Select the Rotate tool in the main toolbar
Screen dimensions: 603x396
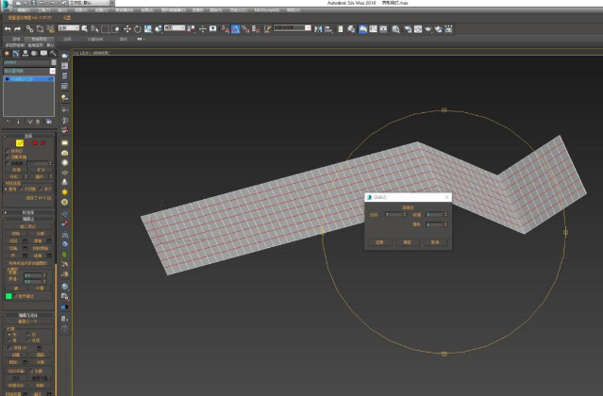[138, 28]
